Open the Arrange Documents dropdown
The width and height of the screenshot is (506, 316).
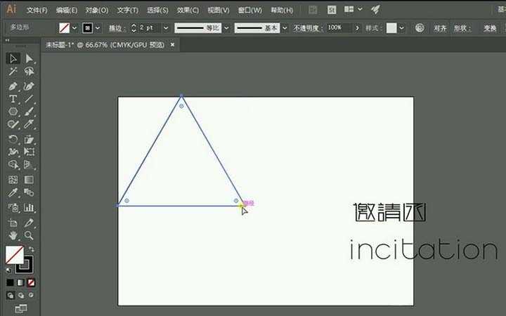(352, 9)
